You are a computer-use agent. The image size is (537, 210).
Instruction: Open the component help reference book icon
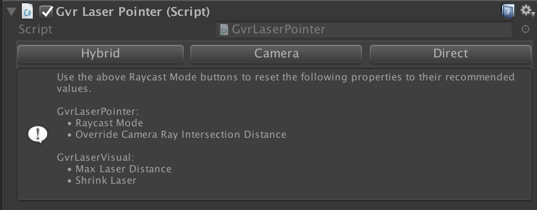point(508,11)
